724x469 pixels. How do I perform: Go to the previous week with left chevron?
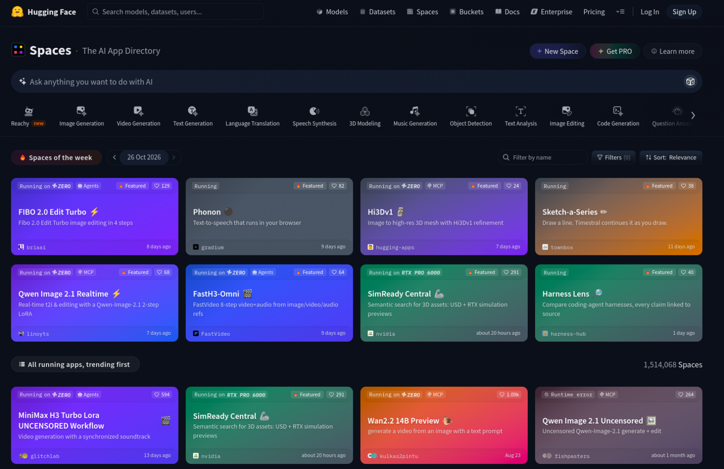click(114, 157)
